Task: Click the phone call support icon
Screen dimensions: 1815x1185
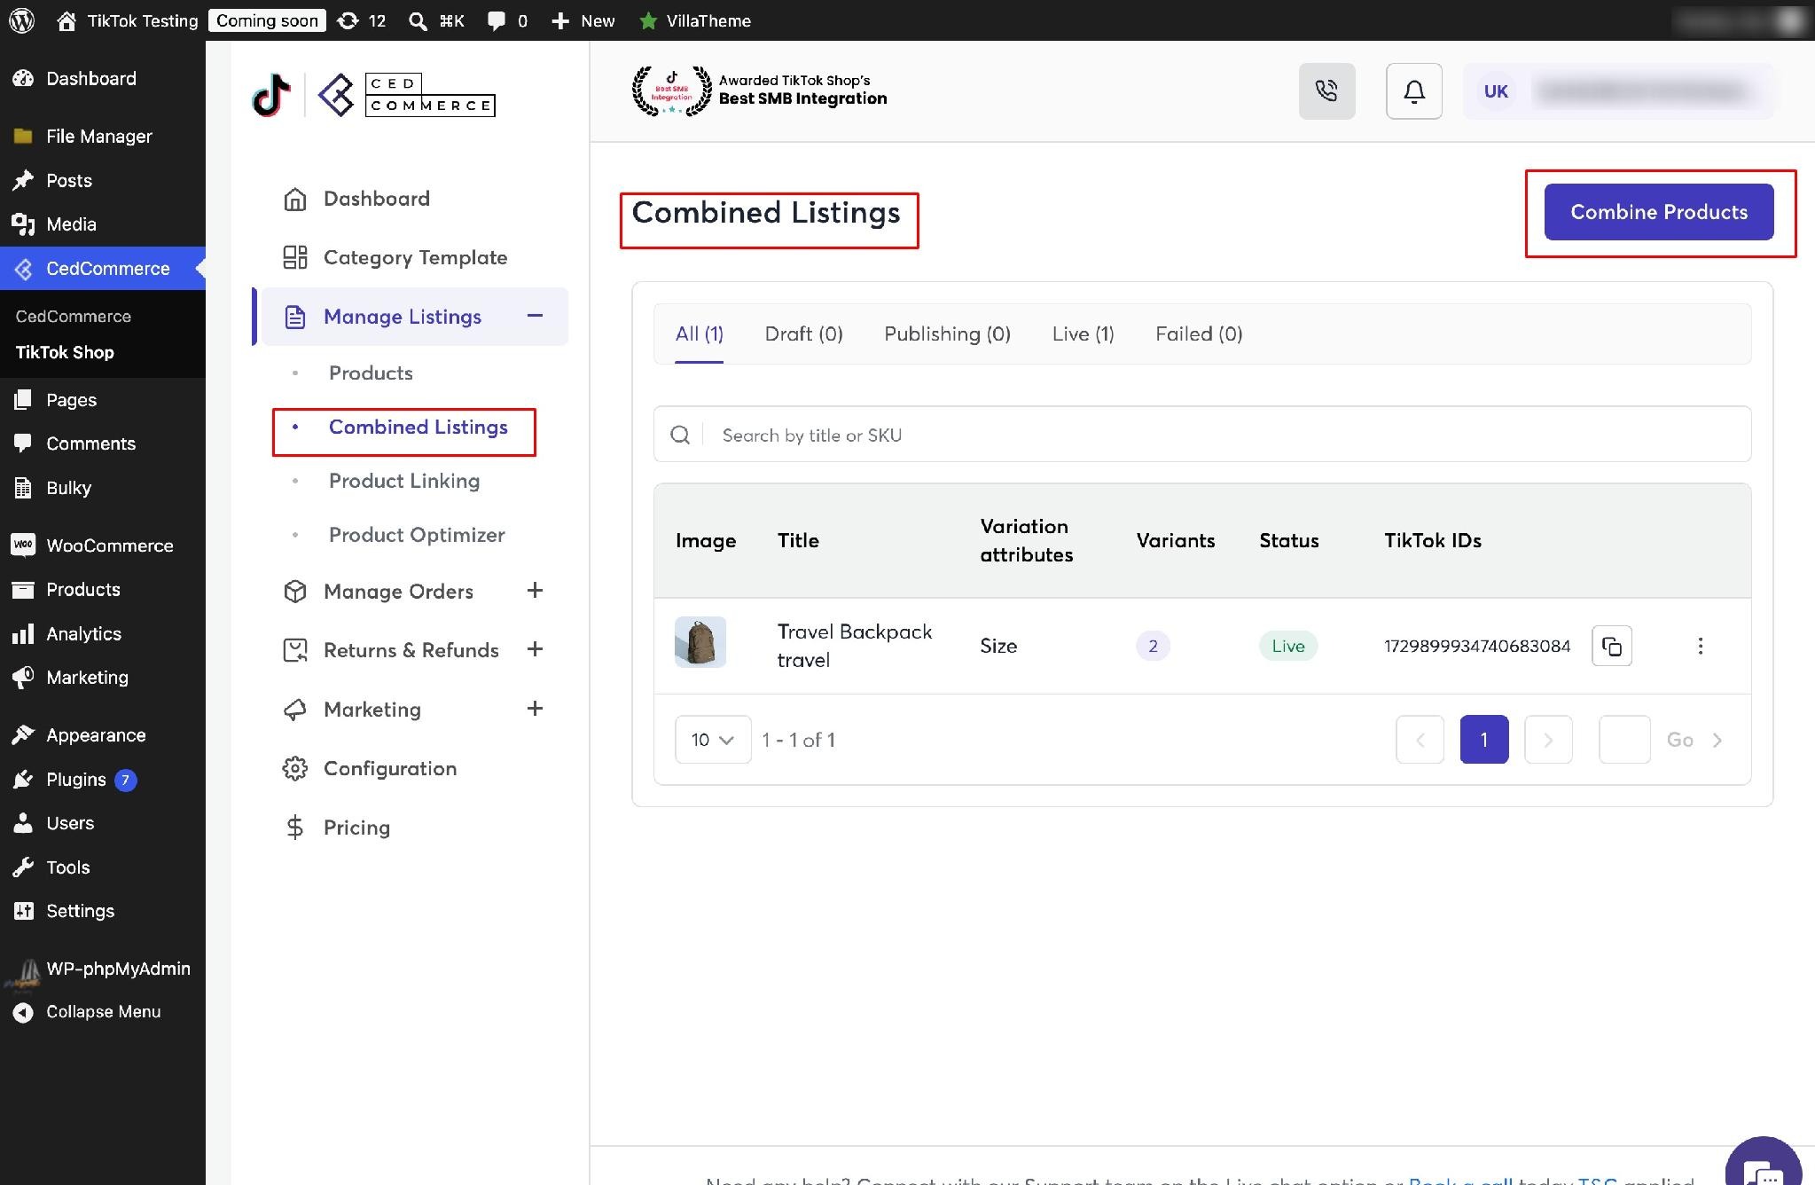Action: [1326, 91]
